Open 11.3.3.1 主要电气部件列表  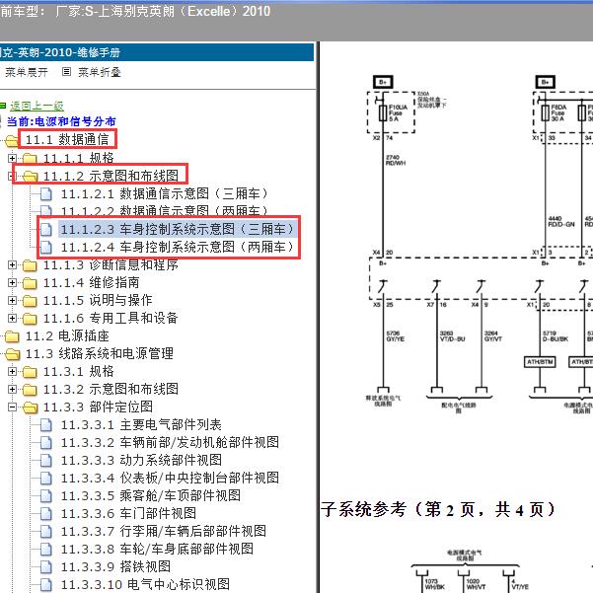click(141, 424)
